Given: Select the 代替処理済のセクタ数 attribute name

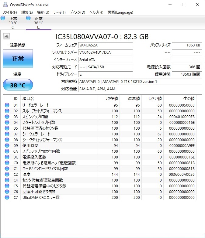Looking at the screenshot, I should pos(40,128).
